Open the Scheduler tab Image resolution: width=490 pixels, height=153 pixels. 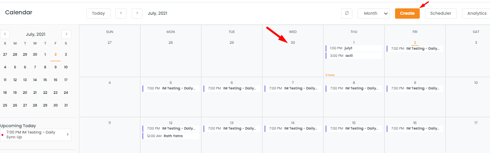point(441,13)
